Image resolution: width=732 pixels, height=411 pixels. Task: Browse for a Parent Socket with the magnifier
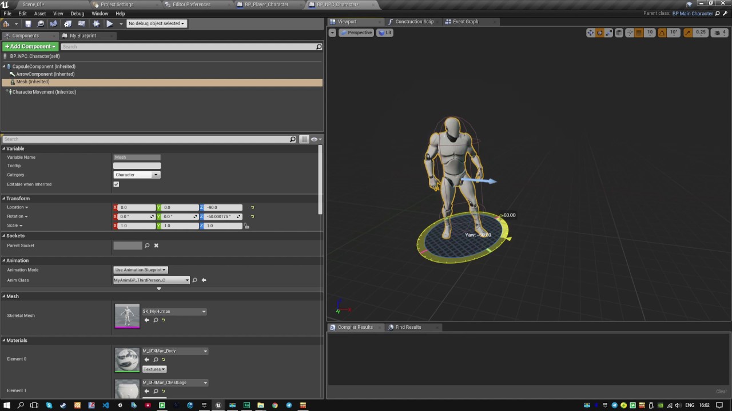click(147, 245)
